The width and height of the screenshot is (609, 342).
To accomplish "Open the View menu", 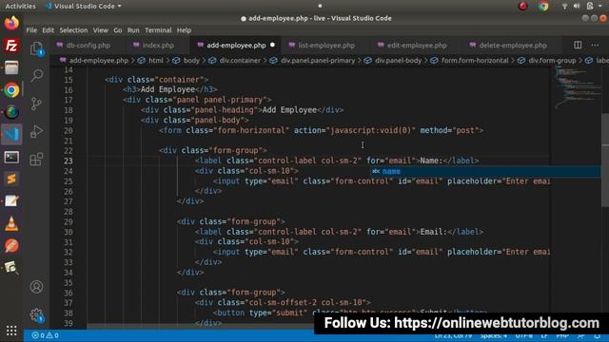I will click(x=100, y=30).
